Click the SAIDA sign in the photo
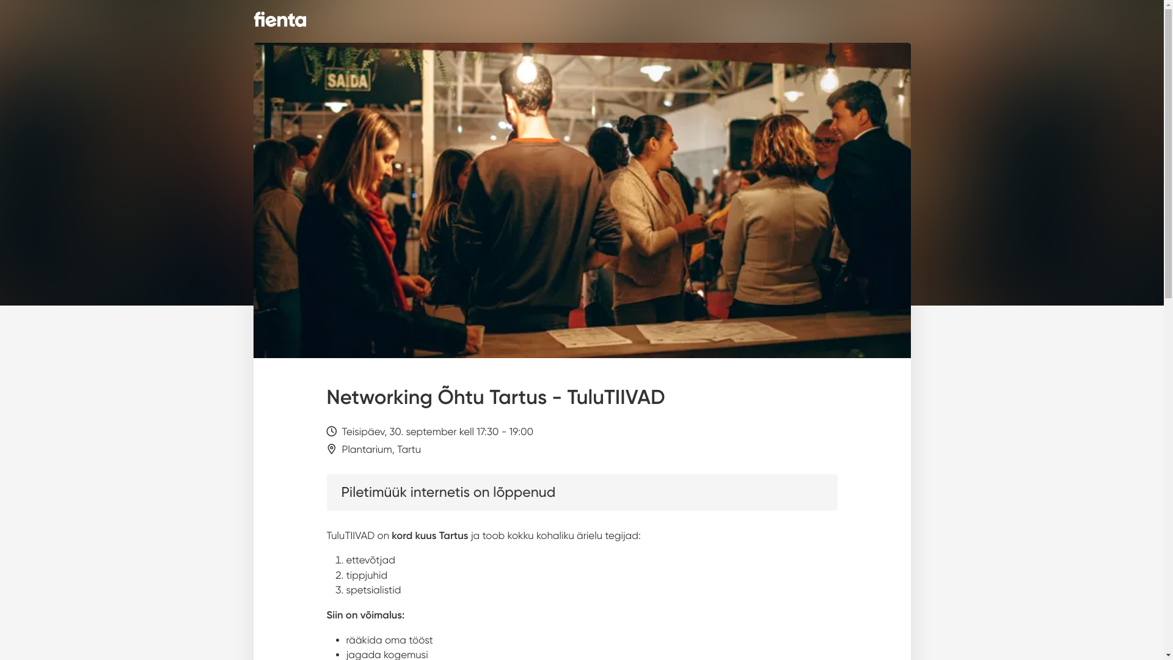 [347, 81]
